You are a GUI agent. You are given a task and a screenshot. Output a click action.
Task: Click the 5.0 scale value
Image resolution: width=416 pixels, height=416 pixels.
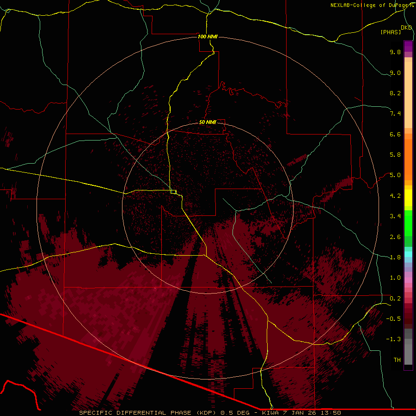click(x=395, y=175)
